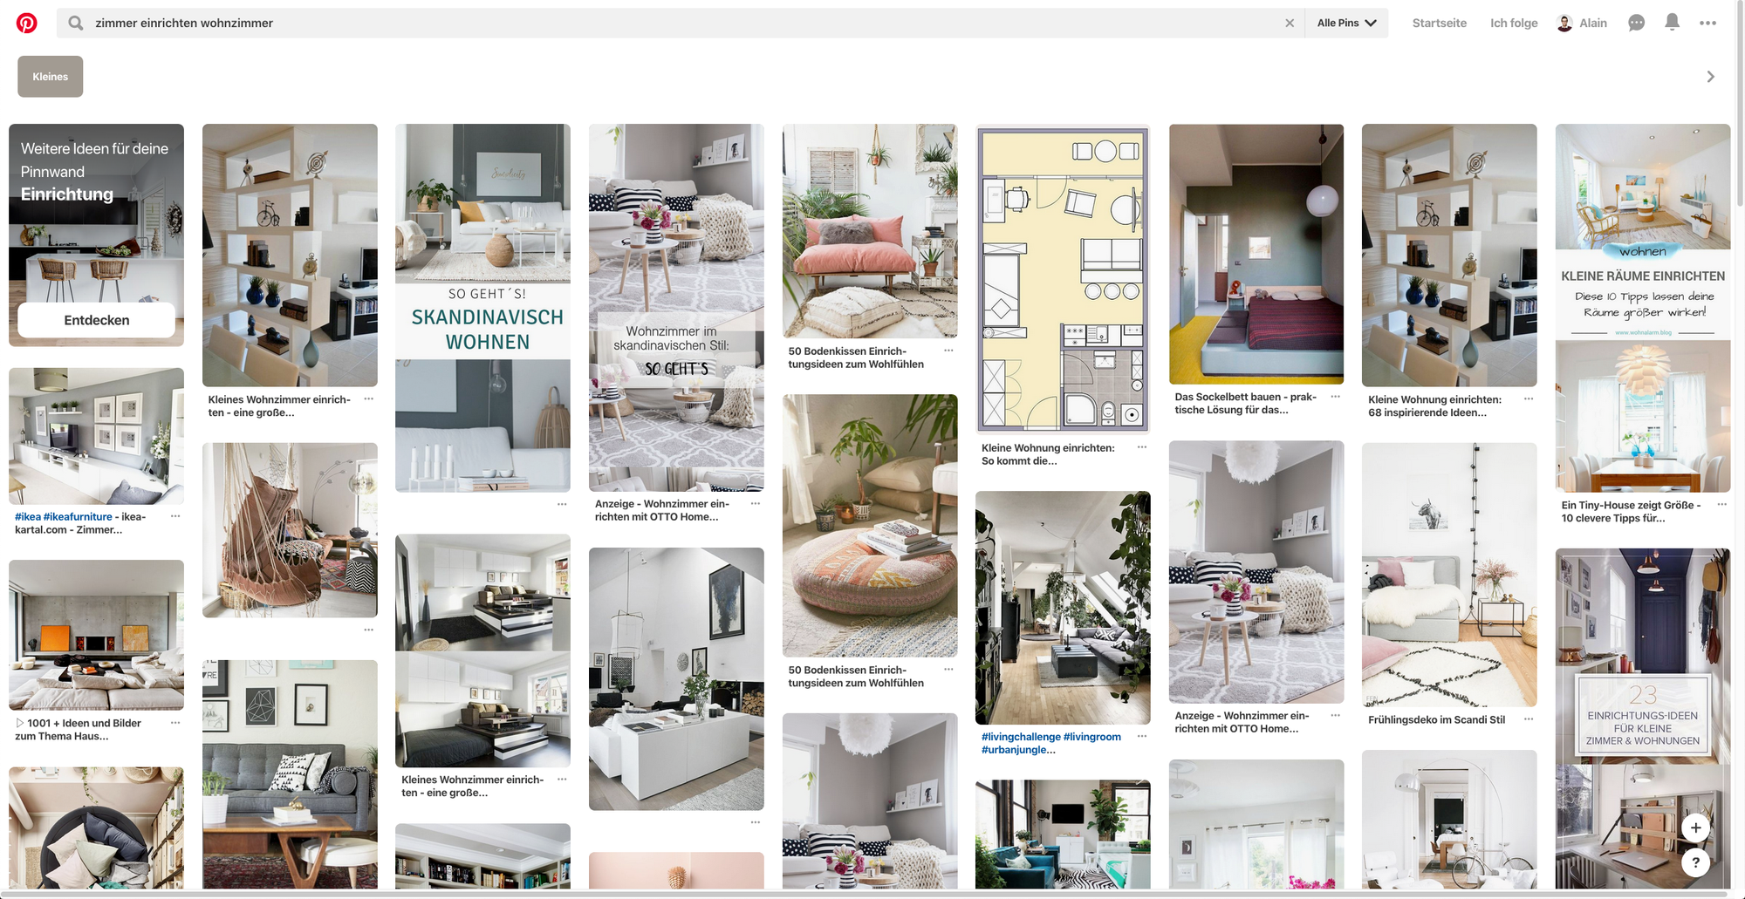
Task: Open more options for #ikea #ikeafurniture pin
Action: [175, 516]
